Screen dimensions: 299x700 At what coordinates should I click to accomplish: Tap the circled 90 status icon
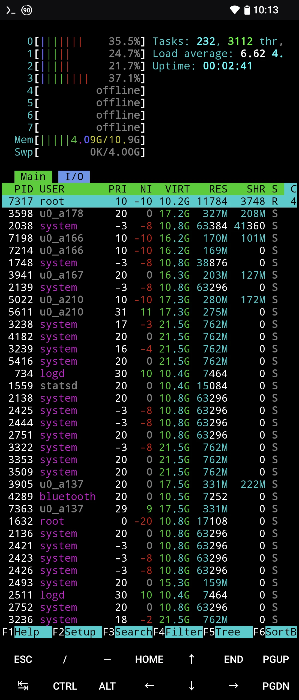(26, 10)
